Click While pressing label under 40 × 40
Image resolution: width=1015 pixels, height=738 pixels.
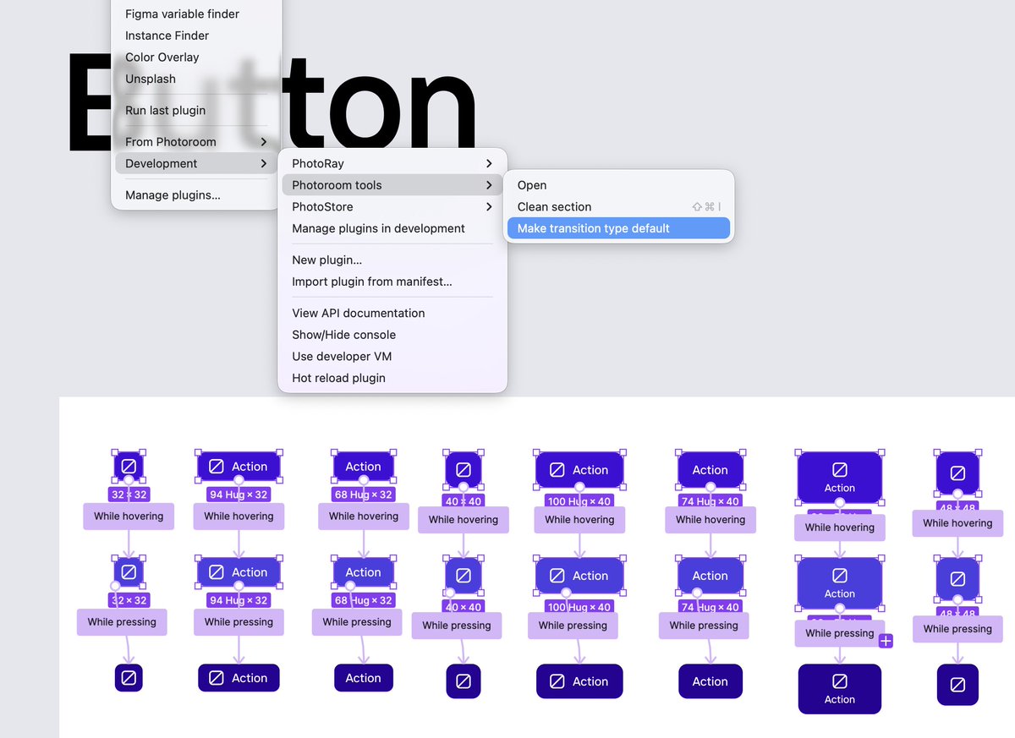(x=457, y=626)
